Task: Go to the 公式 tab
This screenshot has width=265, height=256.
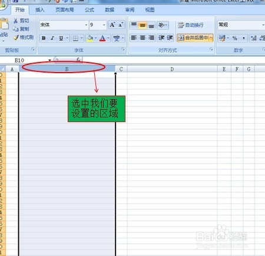Action: [90, 10]
